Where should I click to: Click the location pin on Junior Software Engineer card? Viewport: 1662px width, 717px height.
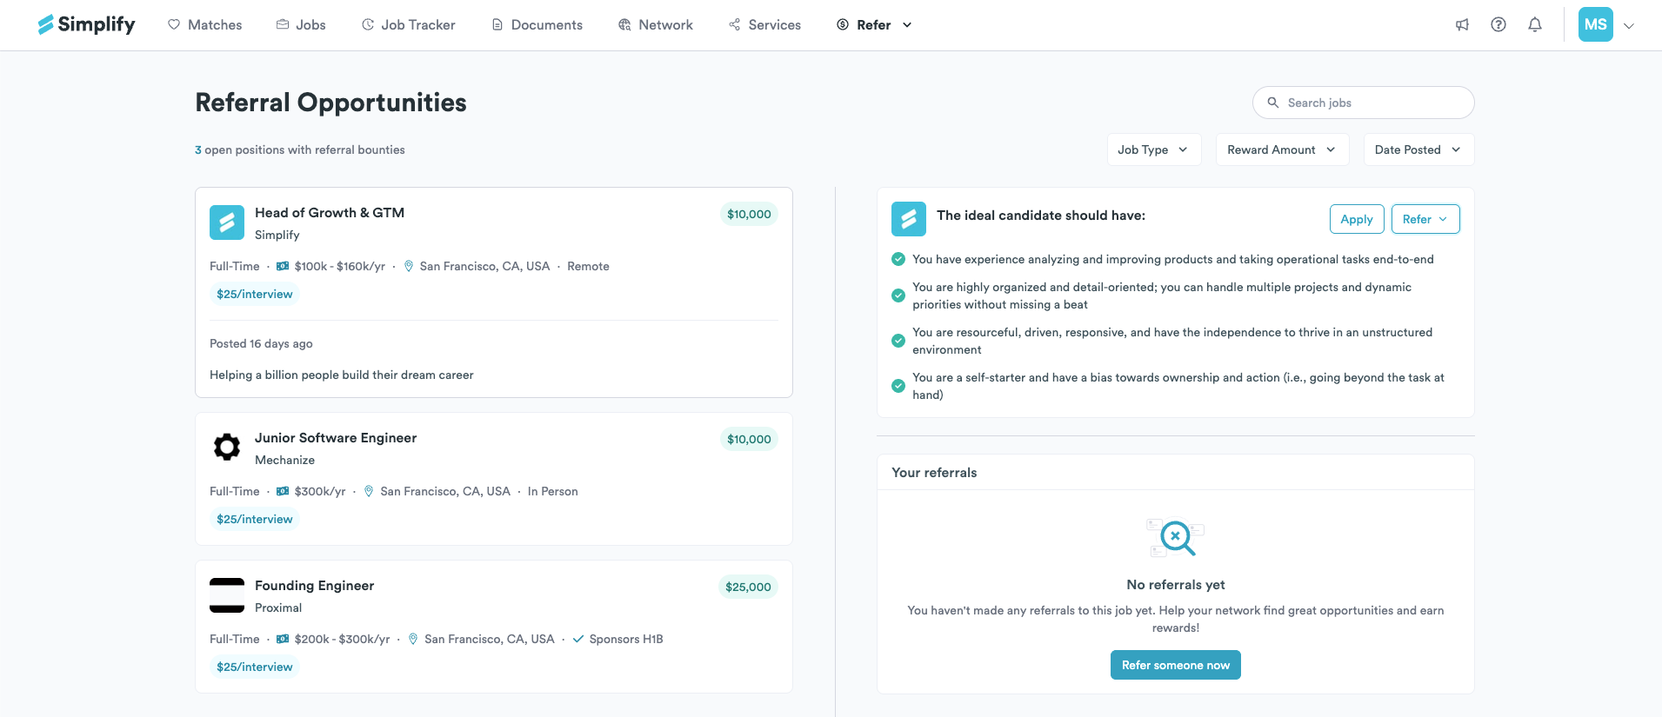coord(369,491)
